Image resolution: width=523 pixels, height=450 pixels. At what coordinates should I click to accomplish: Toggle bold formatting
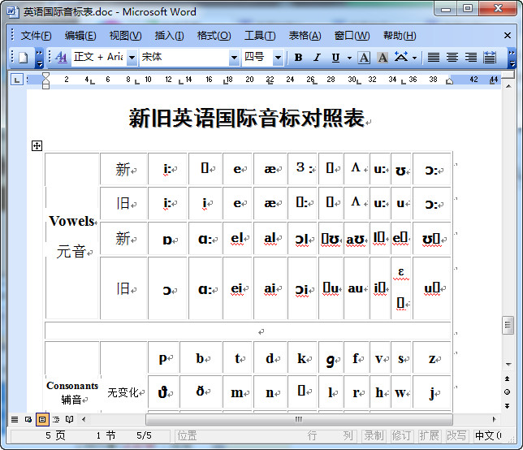(298, 58)
